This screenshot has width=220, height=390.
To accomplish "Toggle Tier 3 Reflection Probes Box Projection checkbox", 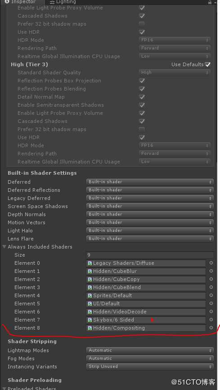I will pyautogui.click(x=142, y=81).
